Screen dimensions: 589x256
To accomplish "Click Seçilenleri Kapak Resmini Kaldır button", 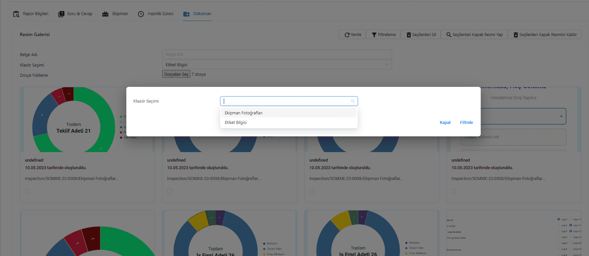I will click(x=545, y=34).
